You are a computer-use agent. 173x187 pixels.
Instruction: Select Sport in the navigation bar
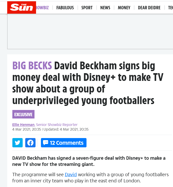coord(87,8)
